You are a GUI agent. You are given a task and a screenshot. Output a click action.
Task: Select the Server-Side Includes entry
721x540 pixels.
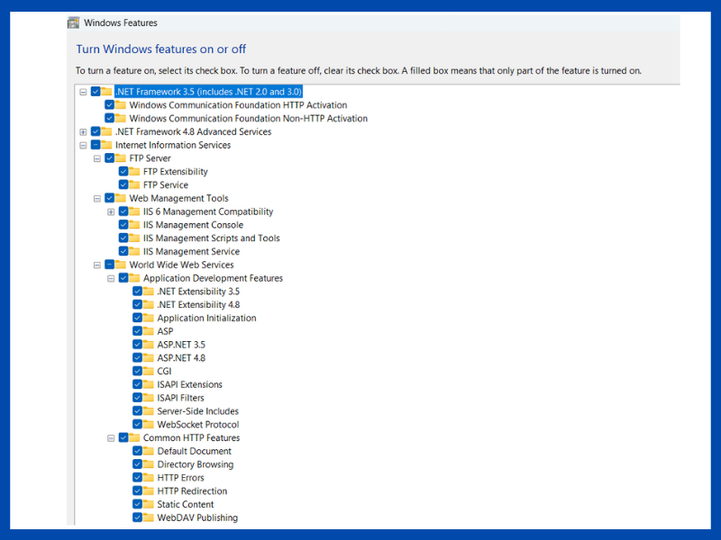pyautogui.click(x=197, y=411)
